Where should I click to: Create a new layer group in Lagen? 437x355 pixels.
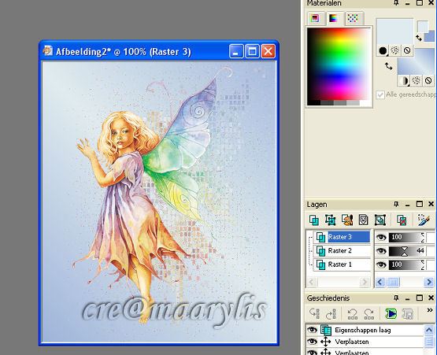(x=380, y=220)
